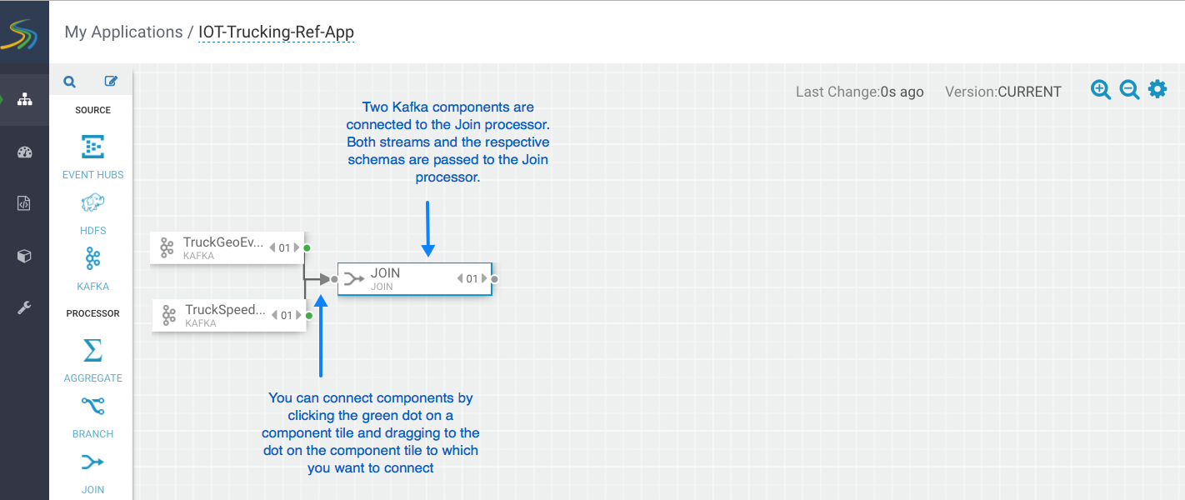Image resolution: width=1185 pixels, height=500 pixels.
Task: Increase parallelism on TruckGeoEvent Kafka node
Action: point(297,247)
